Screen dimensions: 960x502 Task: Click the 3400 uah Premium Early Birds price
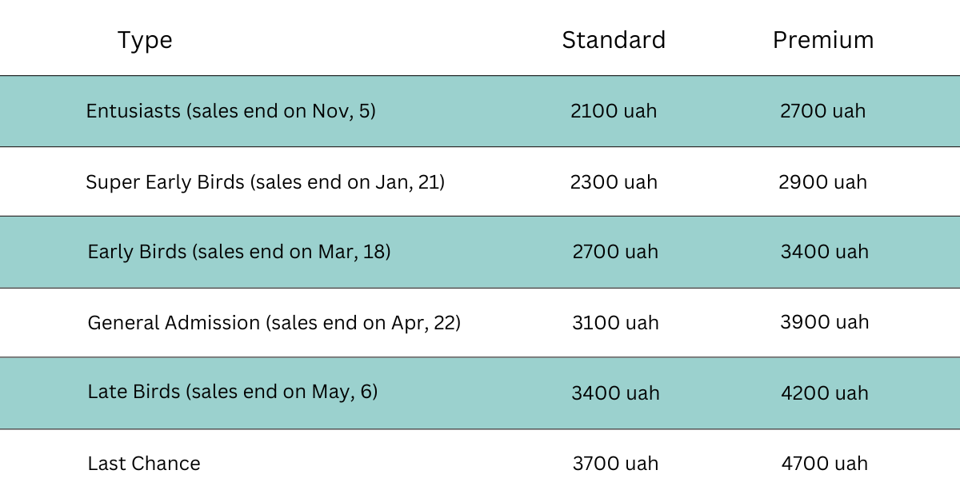(824, 252)
